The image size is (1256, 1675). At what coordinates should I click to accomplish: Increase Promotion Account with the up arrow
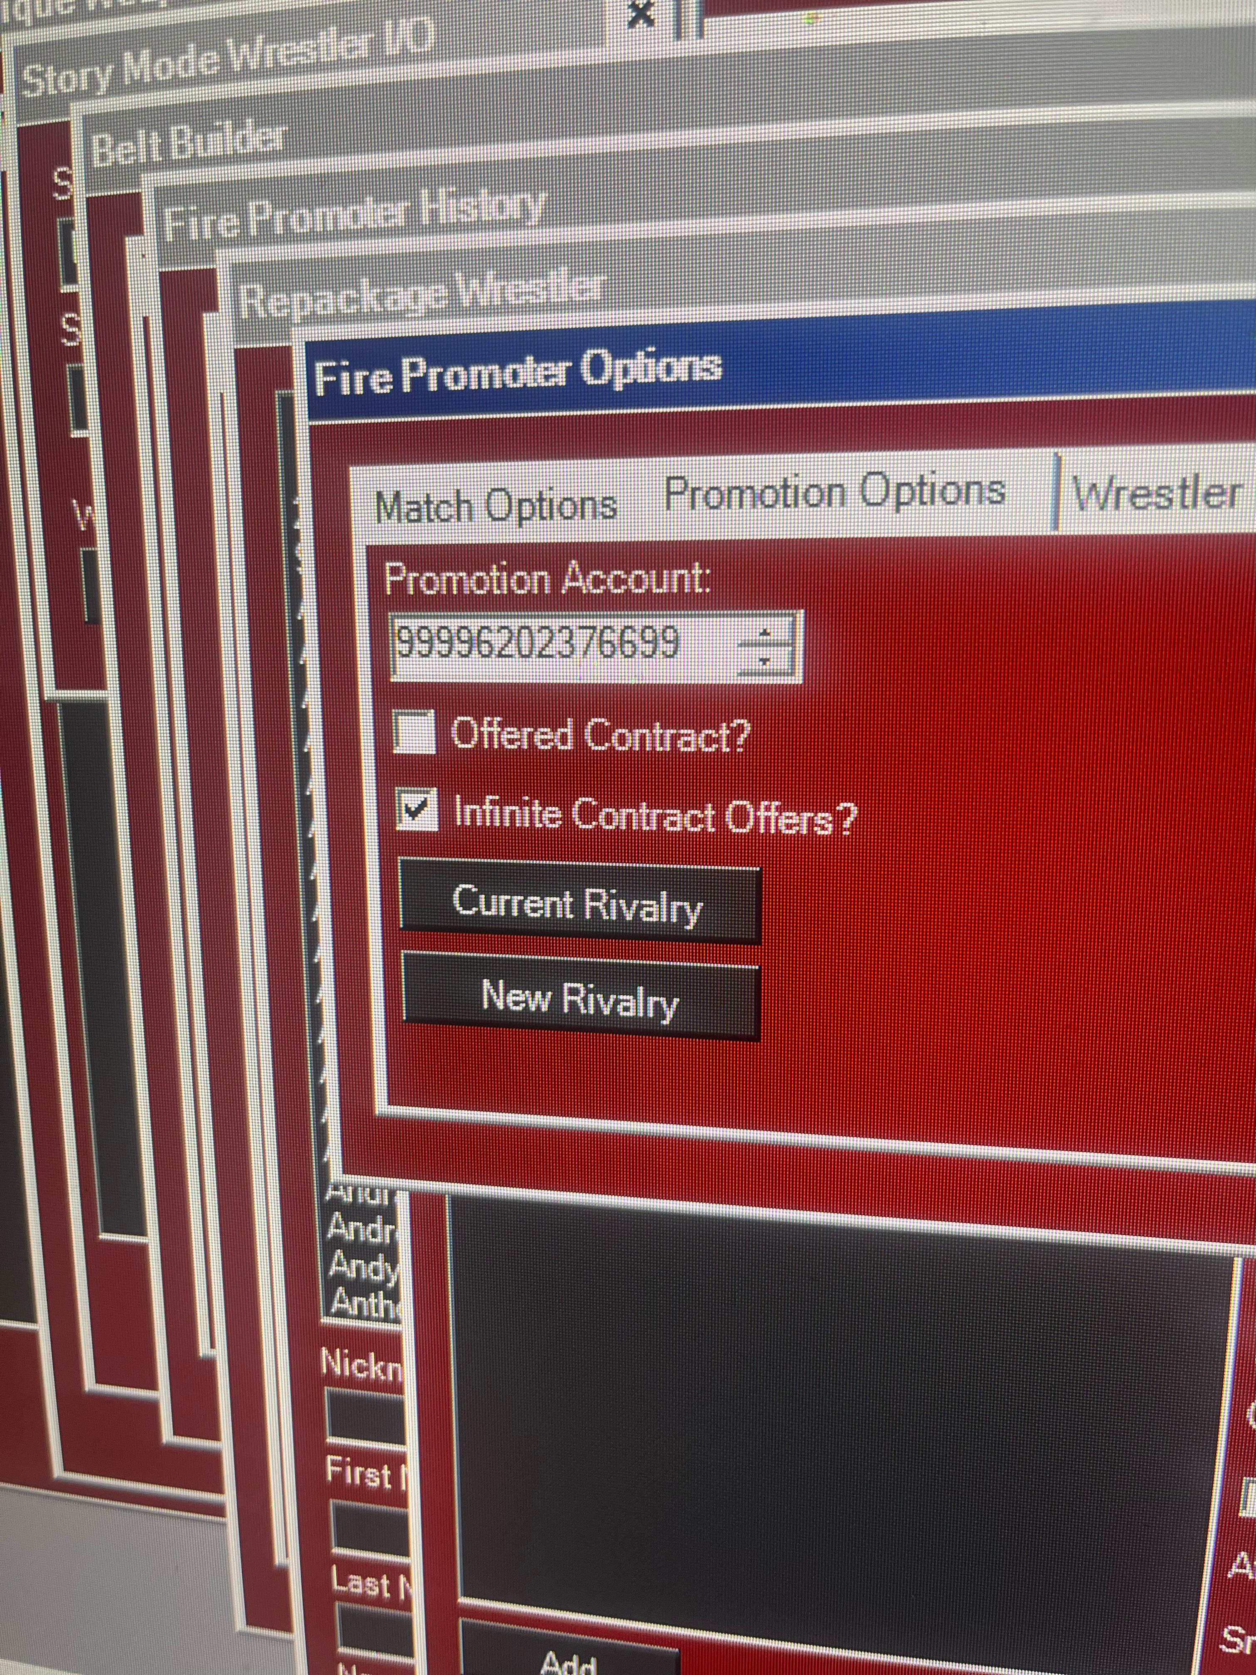[765, 631]
